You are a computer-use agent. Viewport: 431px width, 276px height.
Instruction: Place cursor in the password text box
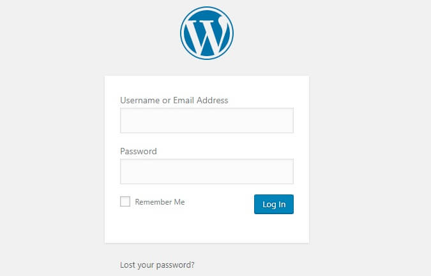[x=207, y=171]
